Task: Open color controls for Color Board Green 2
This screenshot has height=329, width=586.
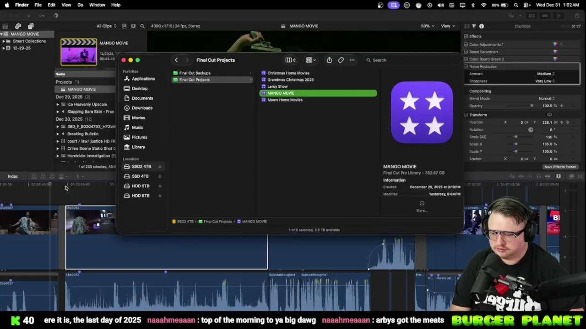Action: point(555,59)
